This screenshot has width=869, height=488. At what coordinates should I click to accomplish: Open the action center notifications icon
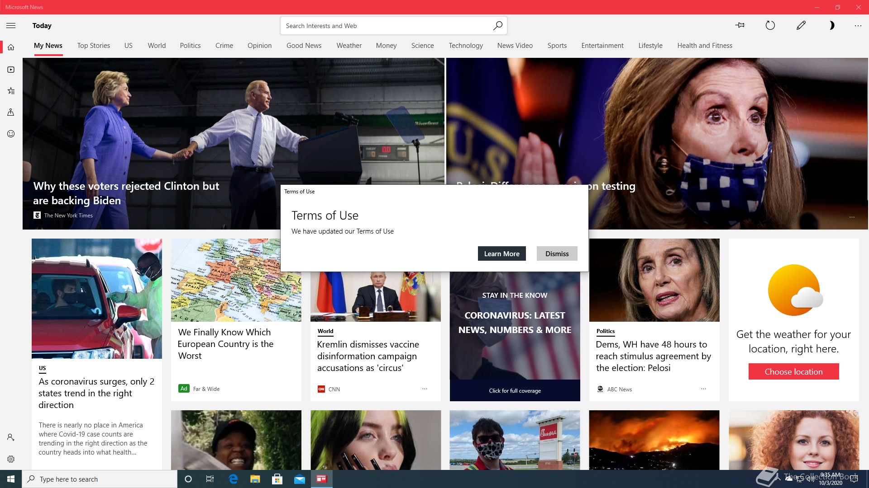coord(854,479)
